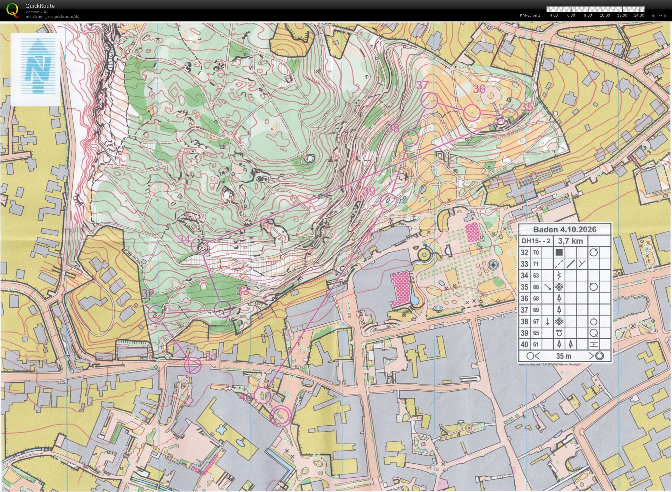Viewport: 672px width, 492px height.
Task: Click code '61' in row 40
Action: pos(536,344)
